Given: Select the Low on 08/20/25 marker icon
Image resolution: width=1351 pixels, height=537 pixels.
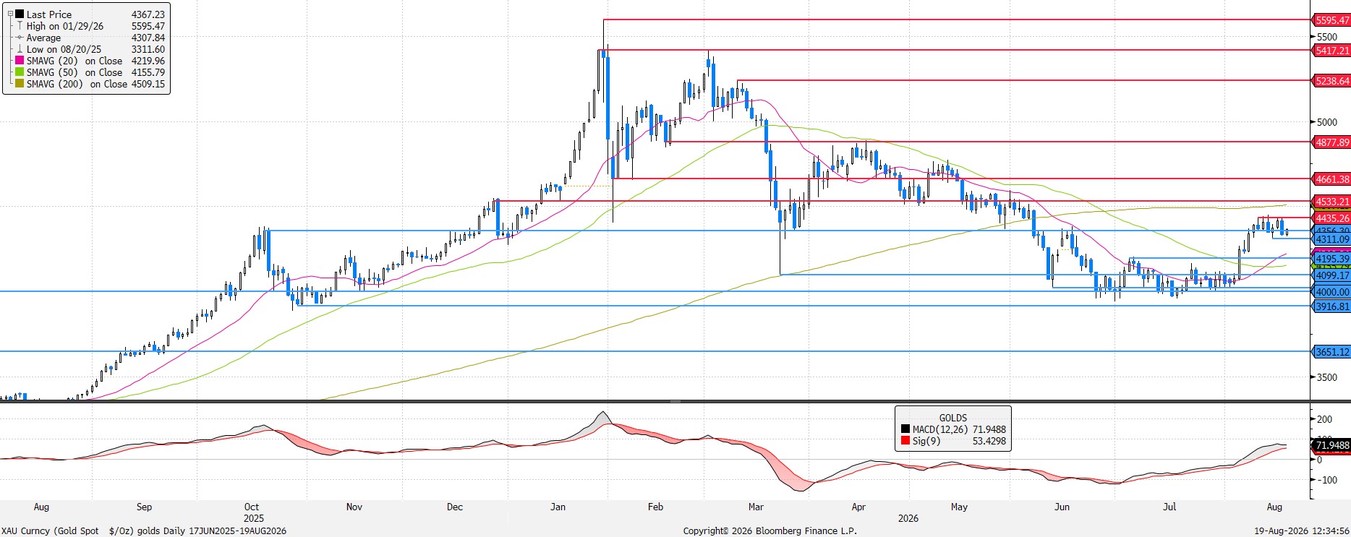Looking at the screenshot, I should (x=20, y=49).
